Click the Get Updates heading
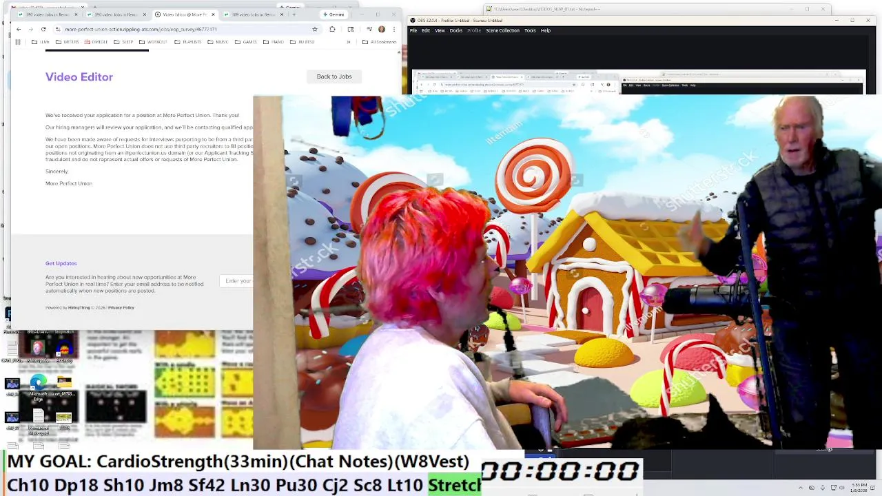 point(61,263)
